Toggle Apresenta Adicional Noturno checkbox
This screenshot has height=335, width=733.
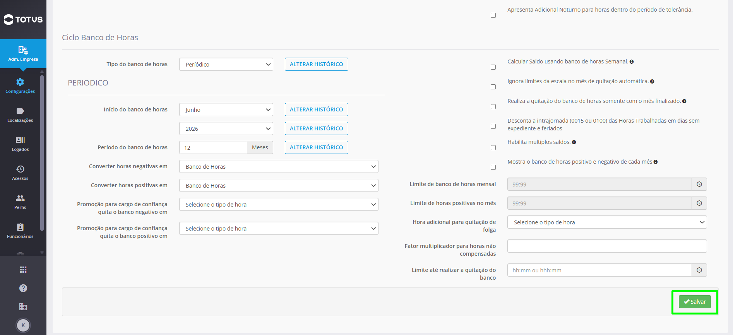coord(493,15)
